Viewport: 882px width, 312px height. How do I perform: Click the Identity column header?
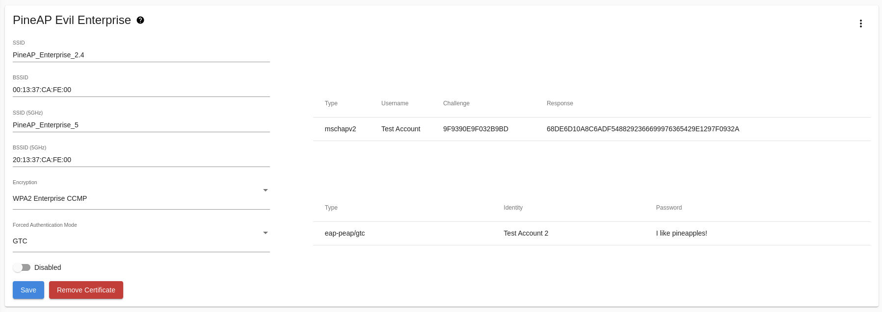coord(513,208)
